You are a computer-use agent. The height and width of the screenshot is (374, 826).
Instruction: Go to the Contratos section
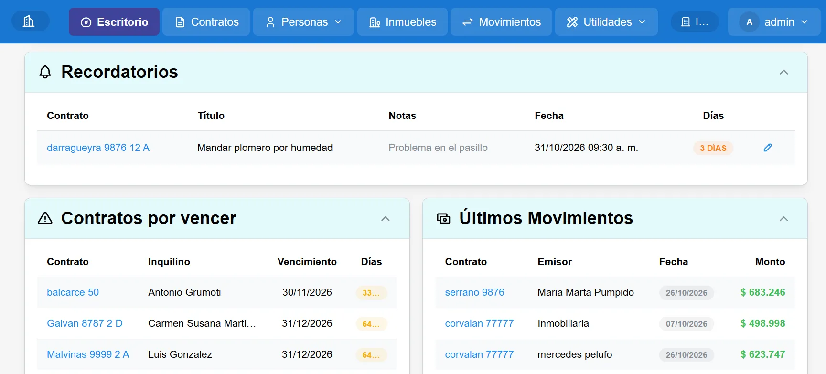(206, 22)
